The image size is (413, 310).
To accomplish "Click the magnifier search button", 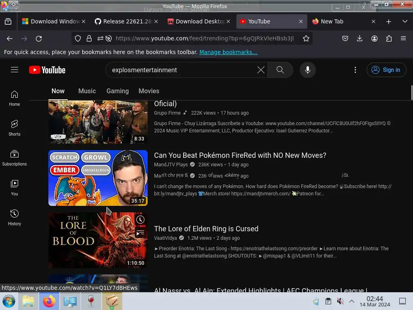I will point(280,70).
